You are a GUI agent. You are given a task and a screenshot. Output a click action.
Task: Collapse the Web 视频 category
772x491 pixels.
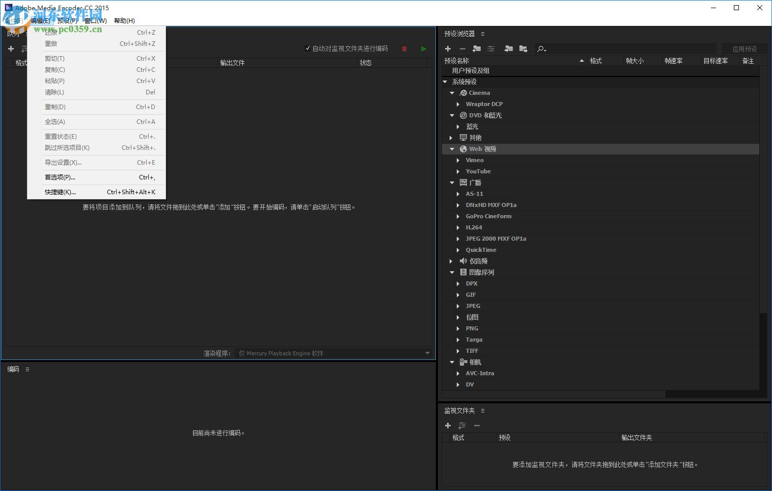(451, 148)
